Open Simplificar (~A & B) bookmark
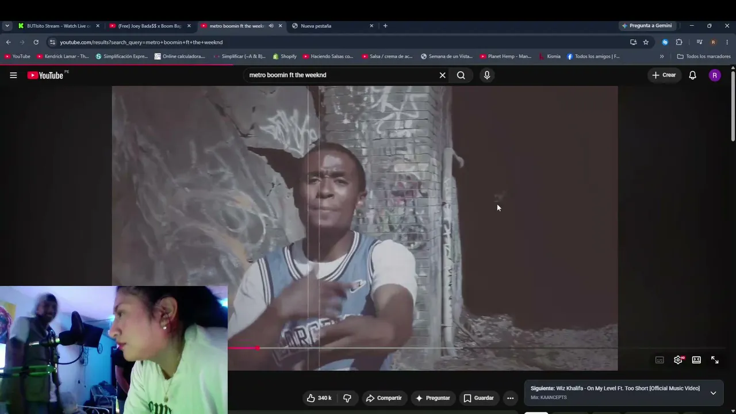Viewport: 736px width, 414px height. pyautogui.click(x=239, y=56)
